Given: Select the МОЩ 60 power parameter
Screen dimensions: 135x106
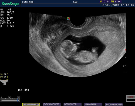Looking at the screenshot, I should click(5, 20).
